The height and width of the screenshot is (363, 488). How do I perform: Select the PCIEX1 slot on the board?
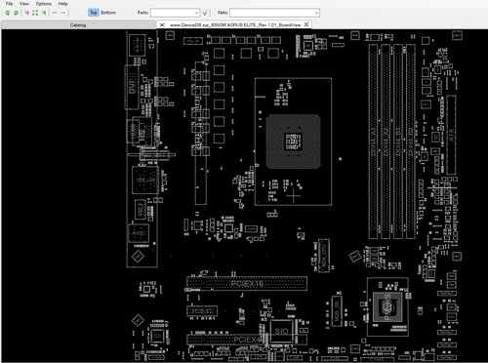coord(202,311)
